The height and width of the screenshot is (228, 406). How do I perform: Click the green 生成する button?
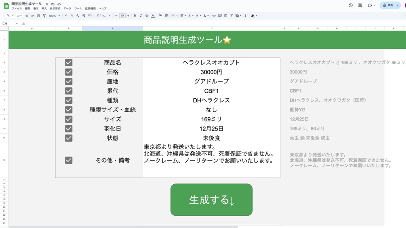[211, 200]
